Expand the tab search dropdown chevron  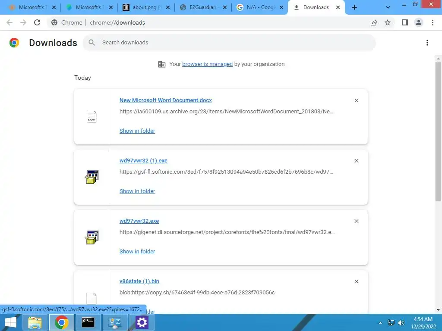tap(388, 8)
